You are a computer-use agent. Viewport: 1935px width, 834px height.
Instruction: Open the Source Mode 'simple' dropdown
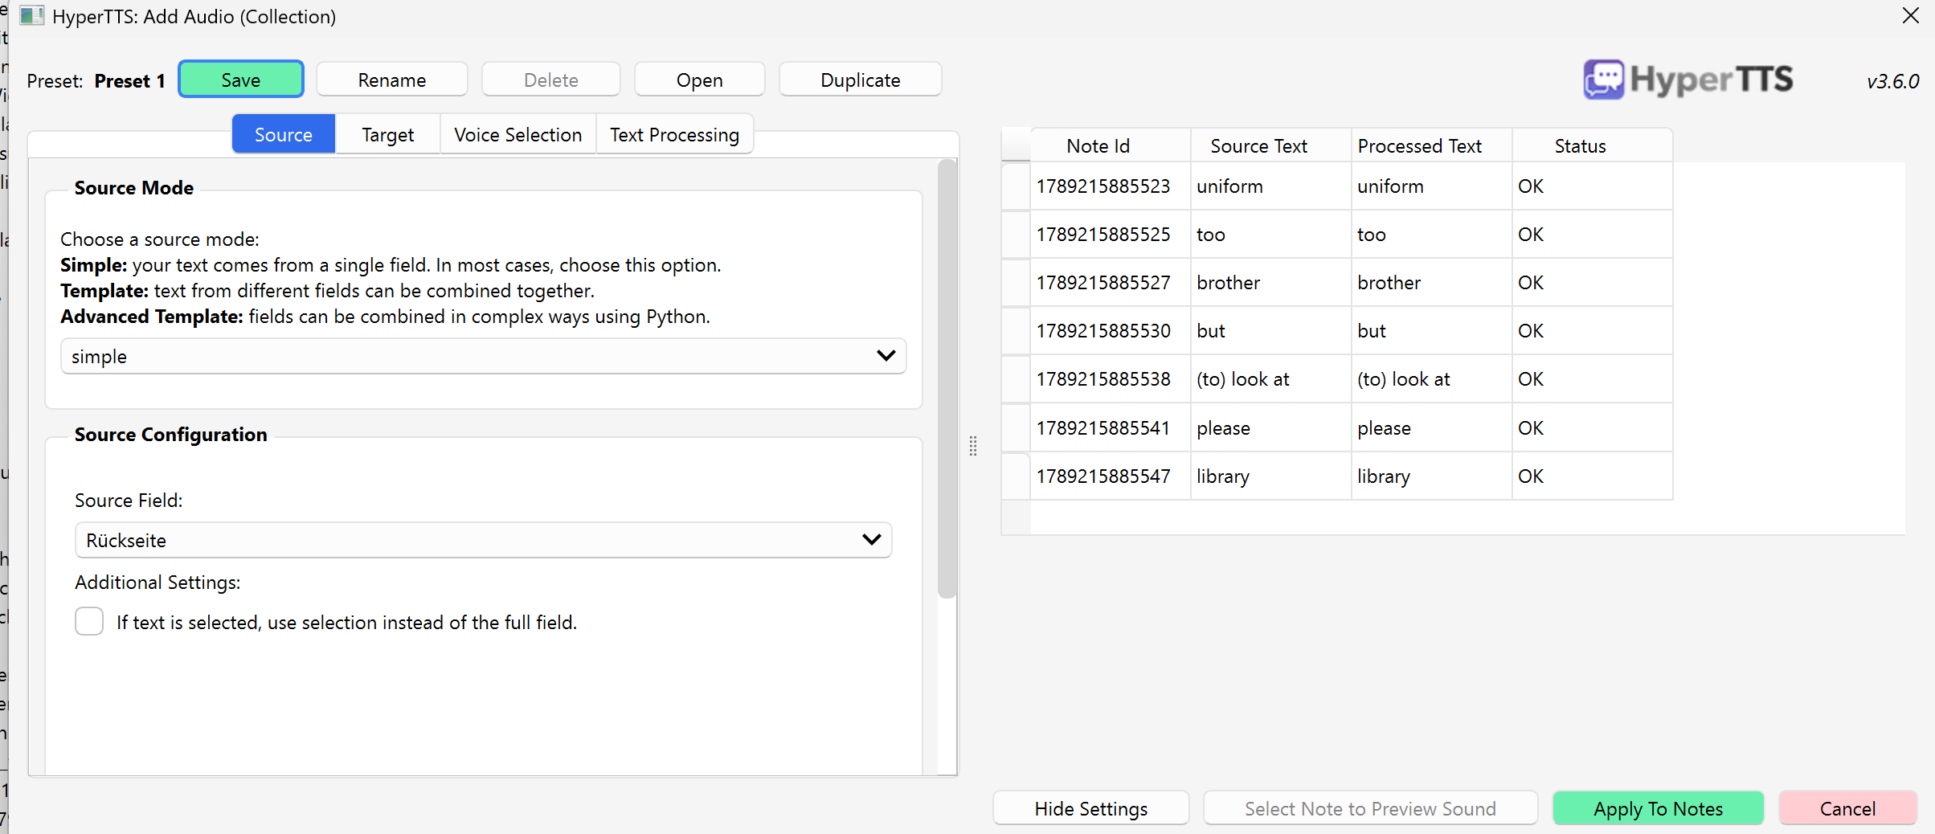484,356
